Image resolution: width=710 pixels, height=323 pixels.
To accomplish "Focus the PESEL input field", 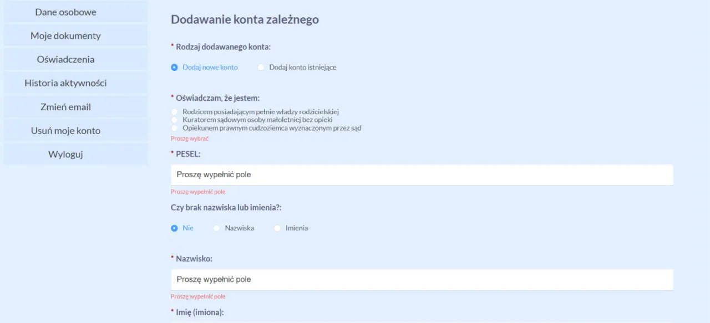I will pyautogui.click(x=422, y=175).
